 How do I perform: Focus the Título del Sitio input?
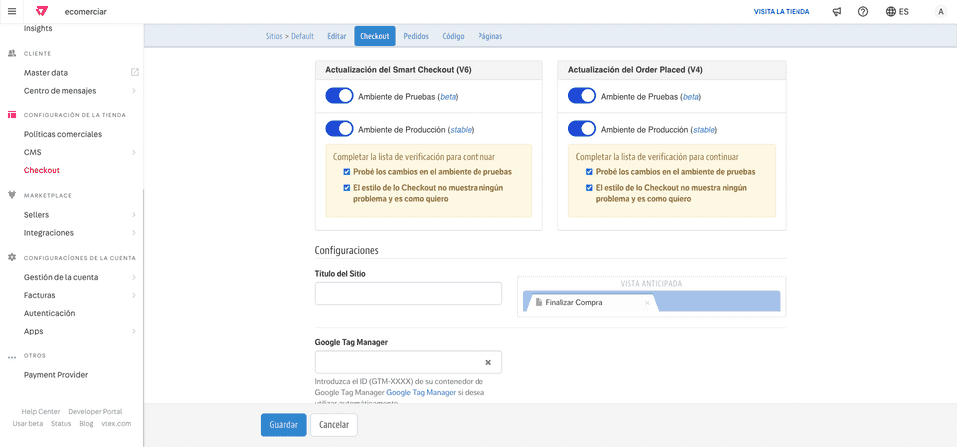tap(408, 294)
